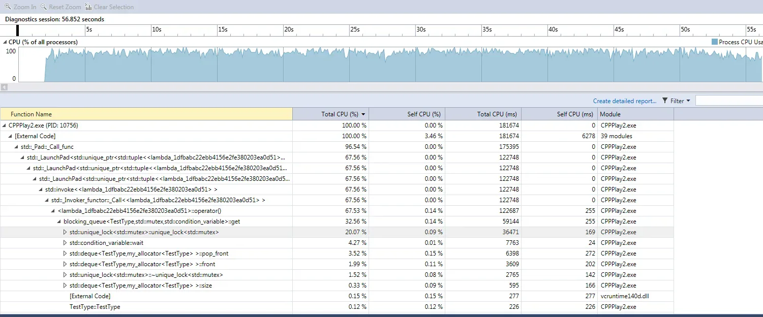Image resolution: width=763 pixels, height=317 pixels.
Task: Click the Clear Selection tool
Action: coord(109,7)
